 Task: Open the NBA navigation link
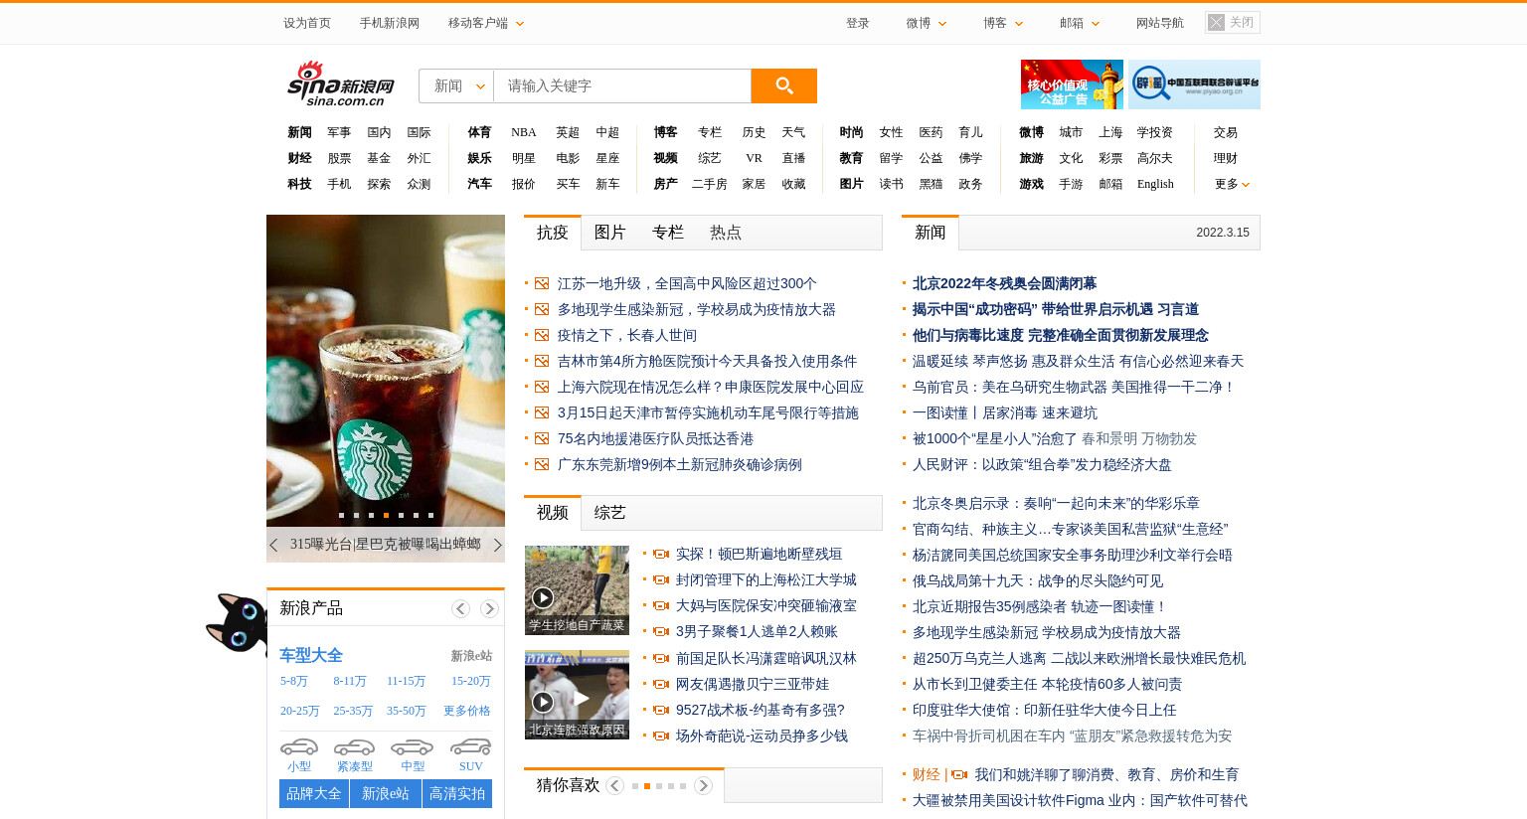click(524, 132)
